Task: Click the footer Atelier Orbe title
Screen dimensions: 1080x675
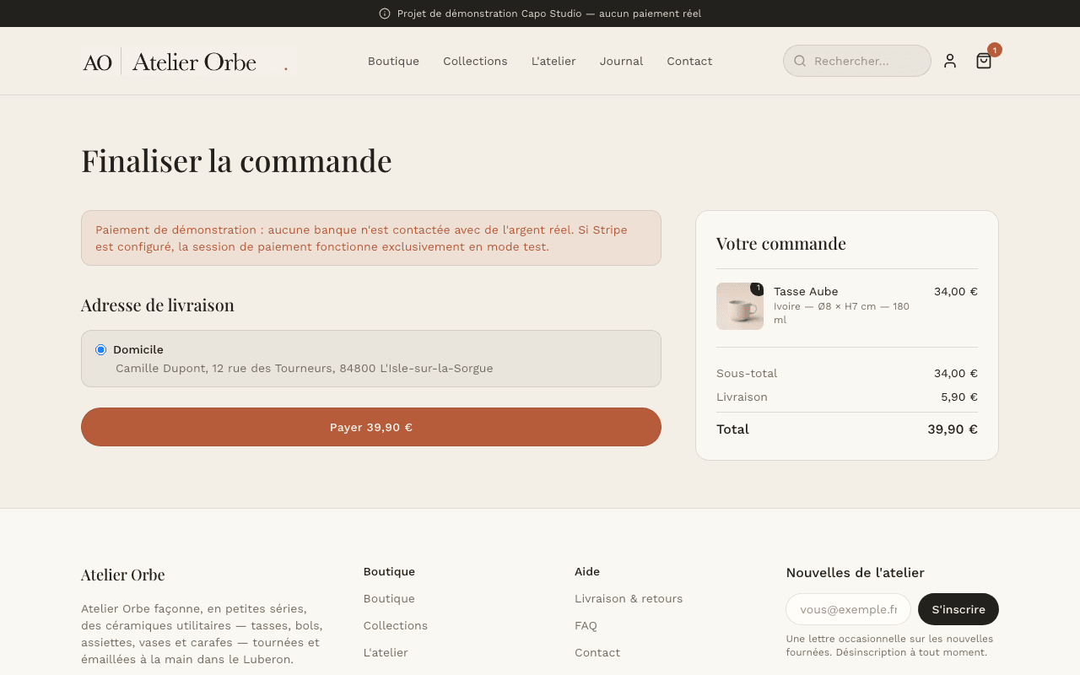Action: [123, 575]
